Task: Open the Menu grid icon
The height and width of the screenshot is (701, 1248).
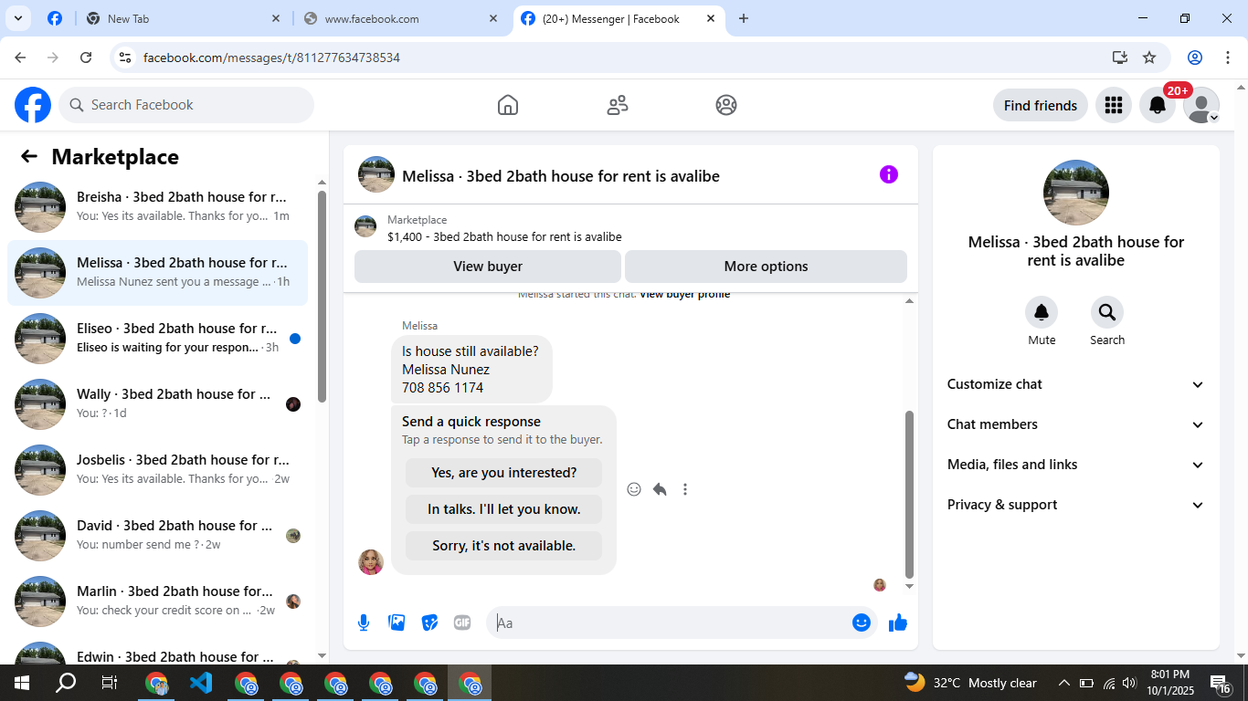Action: 1113,105
